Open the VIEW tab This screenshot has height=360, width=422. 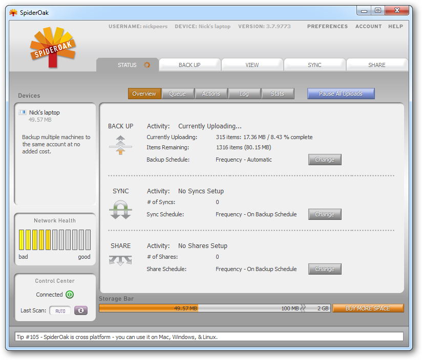click(x=252, y=65)
